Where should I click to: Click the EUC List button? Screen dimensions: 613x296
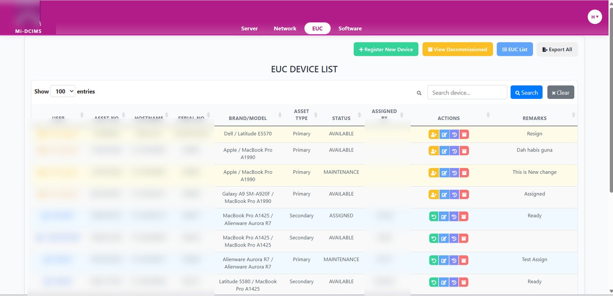coord(515,49)
